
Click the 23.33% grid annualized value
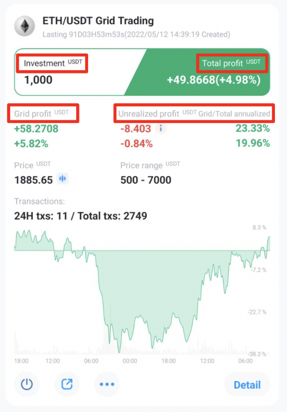pos(252,128)
